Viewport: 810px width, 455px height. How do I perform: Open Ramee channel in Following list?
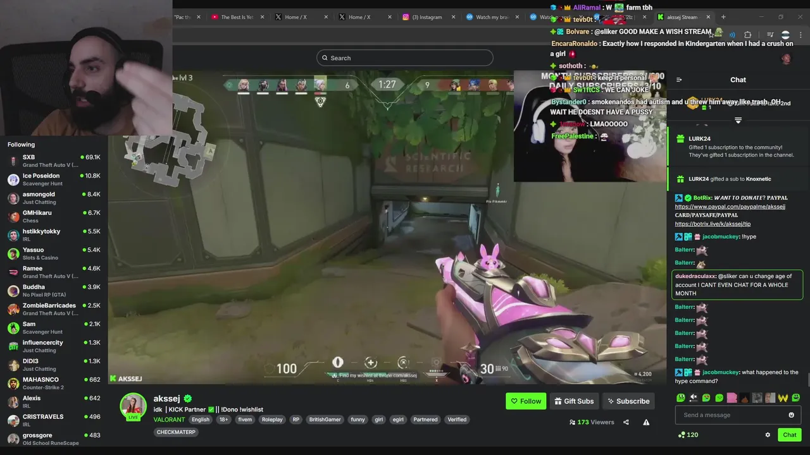54,272
